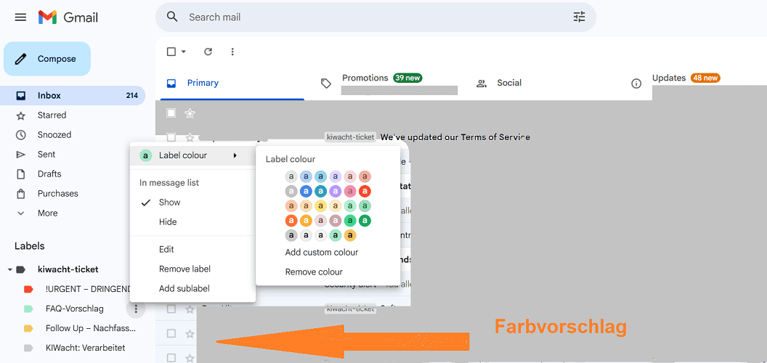Open the Drafts folder
The image size is (767, 363).
click(49, 174)
